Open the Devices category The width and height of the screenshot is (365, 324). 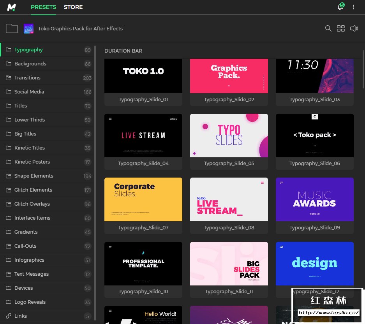tap(47, 288)
